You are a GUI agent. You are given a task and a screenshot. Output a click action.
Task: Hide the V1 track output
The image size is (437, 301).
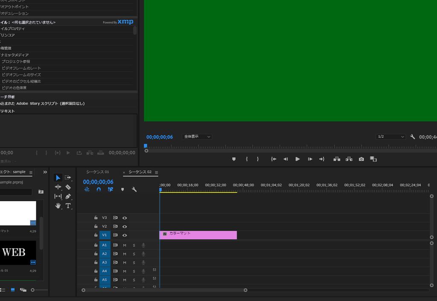tap(125, 235)
